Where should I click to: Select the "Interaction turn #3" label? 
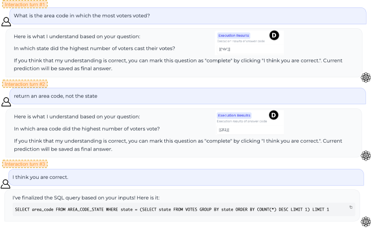tap(25, 164)
